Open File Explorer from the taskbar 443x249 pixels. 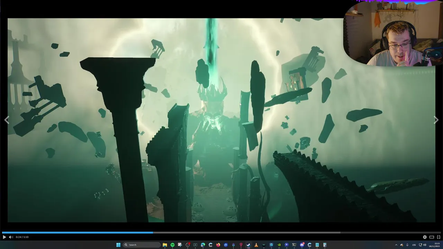165,245
